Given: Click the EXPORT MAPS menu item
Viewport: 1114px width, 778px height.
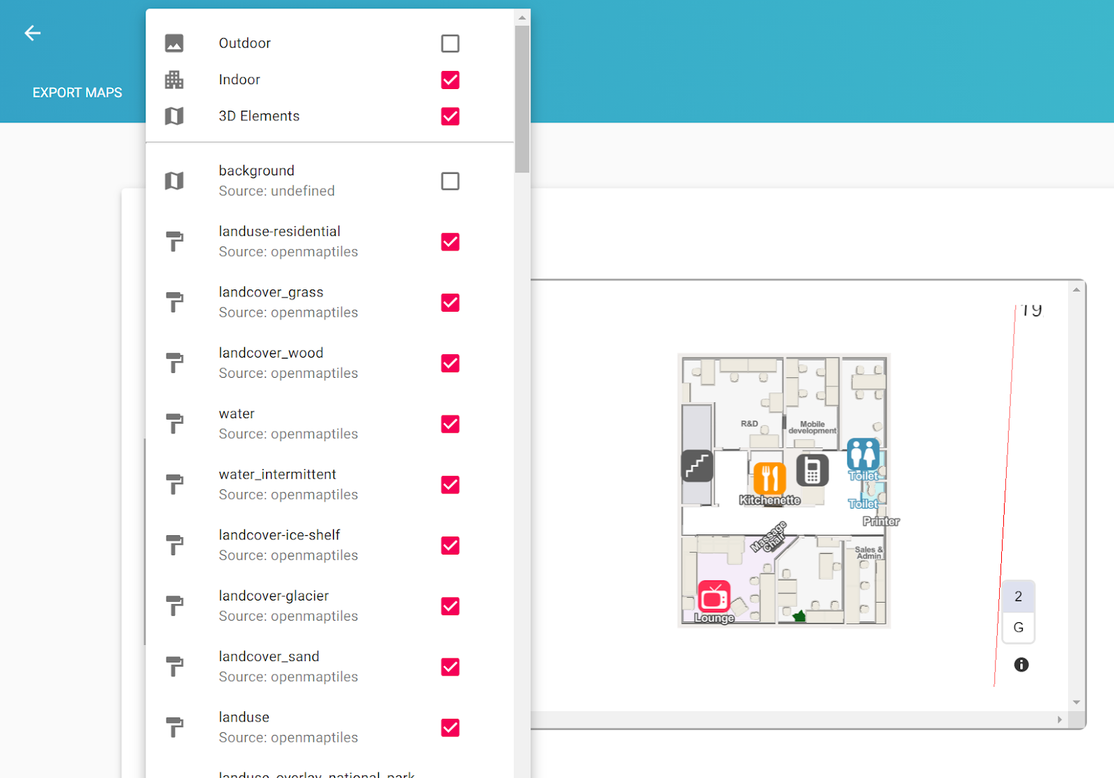Looking at the screenshot, I should 77,92.
